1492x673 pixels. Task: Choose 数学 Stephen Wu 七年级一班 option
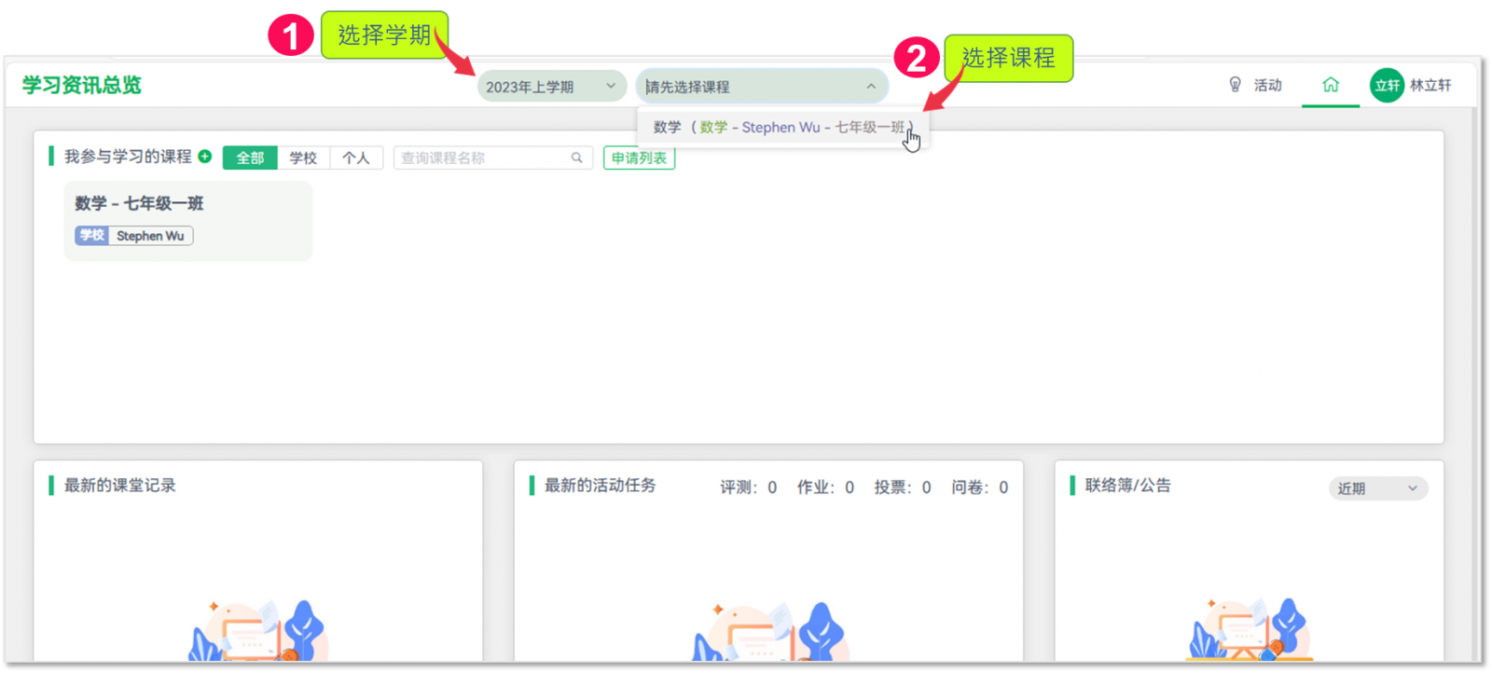[781, 128]
